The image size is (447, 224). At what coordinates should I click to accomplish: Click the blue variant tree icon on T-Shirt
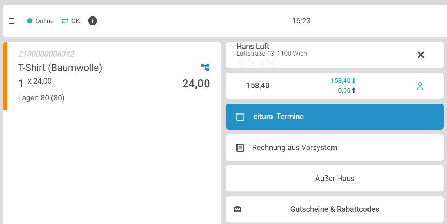[x=205, y=67]
